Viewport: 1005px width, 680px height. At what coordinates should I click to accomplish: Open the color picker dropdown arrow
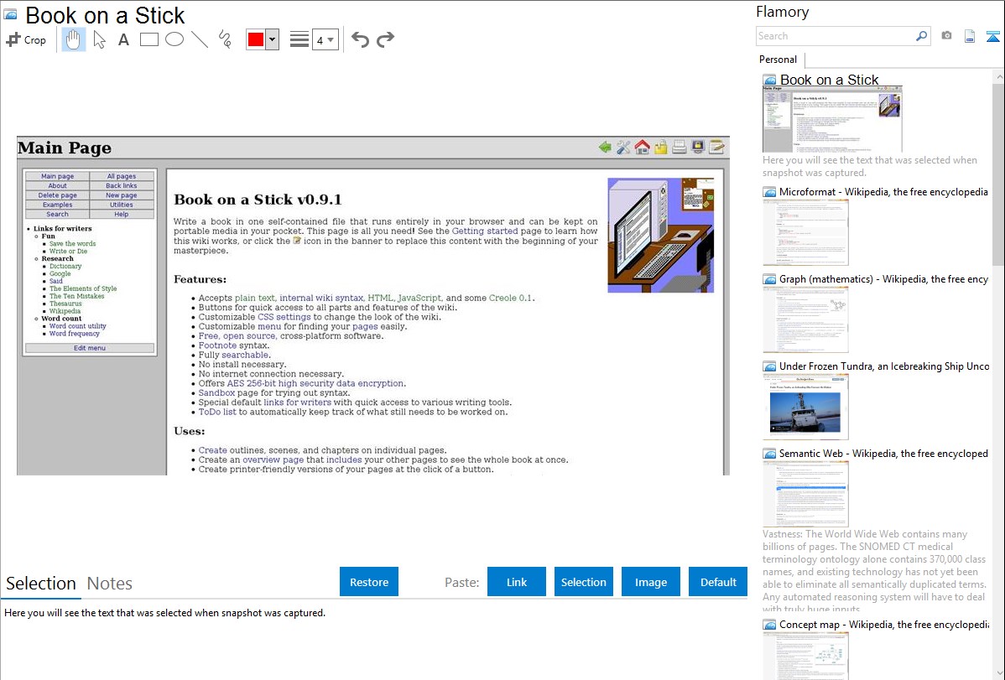[273, 39]
